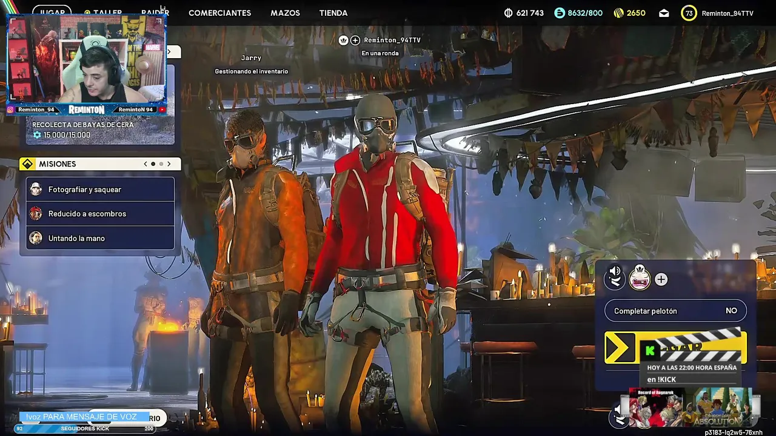
Task: Select the first missions page dot
Action: tap(153, 164)
